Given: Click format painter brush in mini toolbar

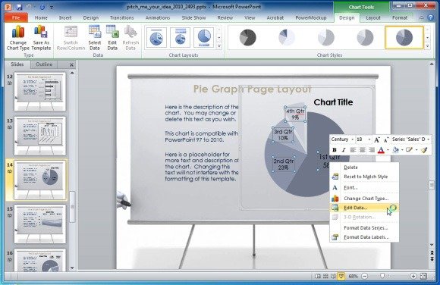Looking at the screenshot, I should tap(424, 150).
